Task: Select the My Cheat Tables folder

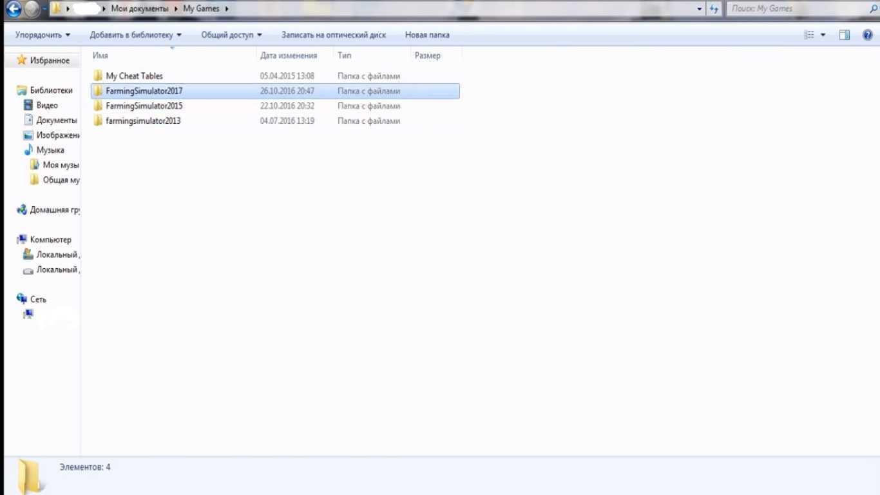Action: pos(134,76)
